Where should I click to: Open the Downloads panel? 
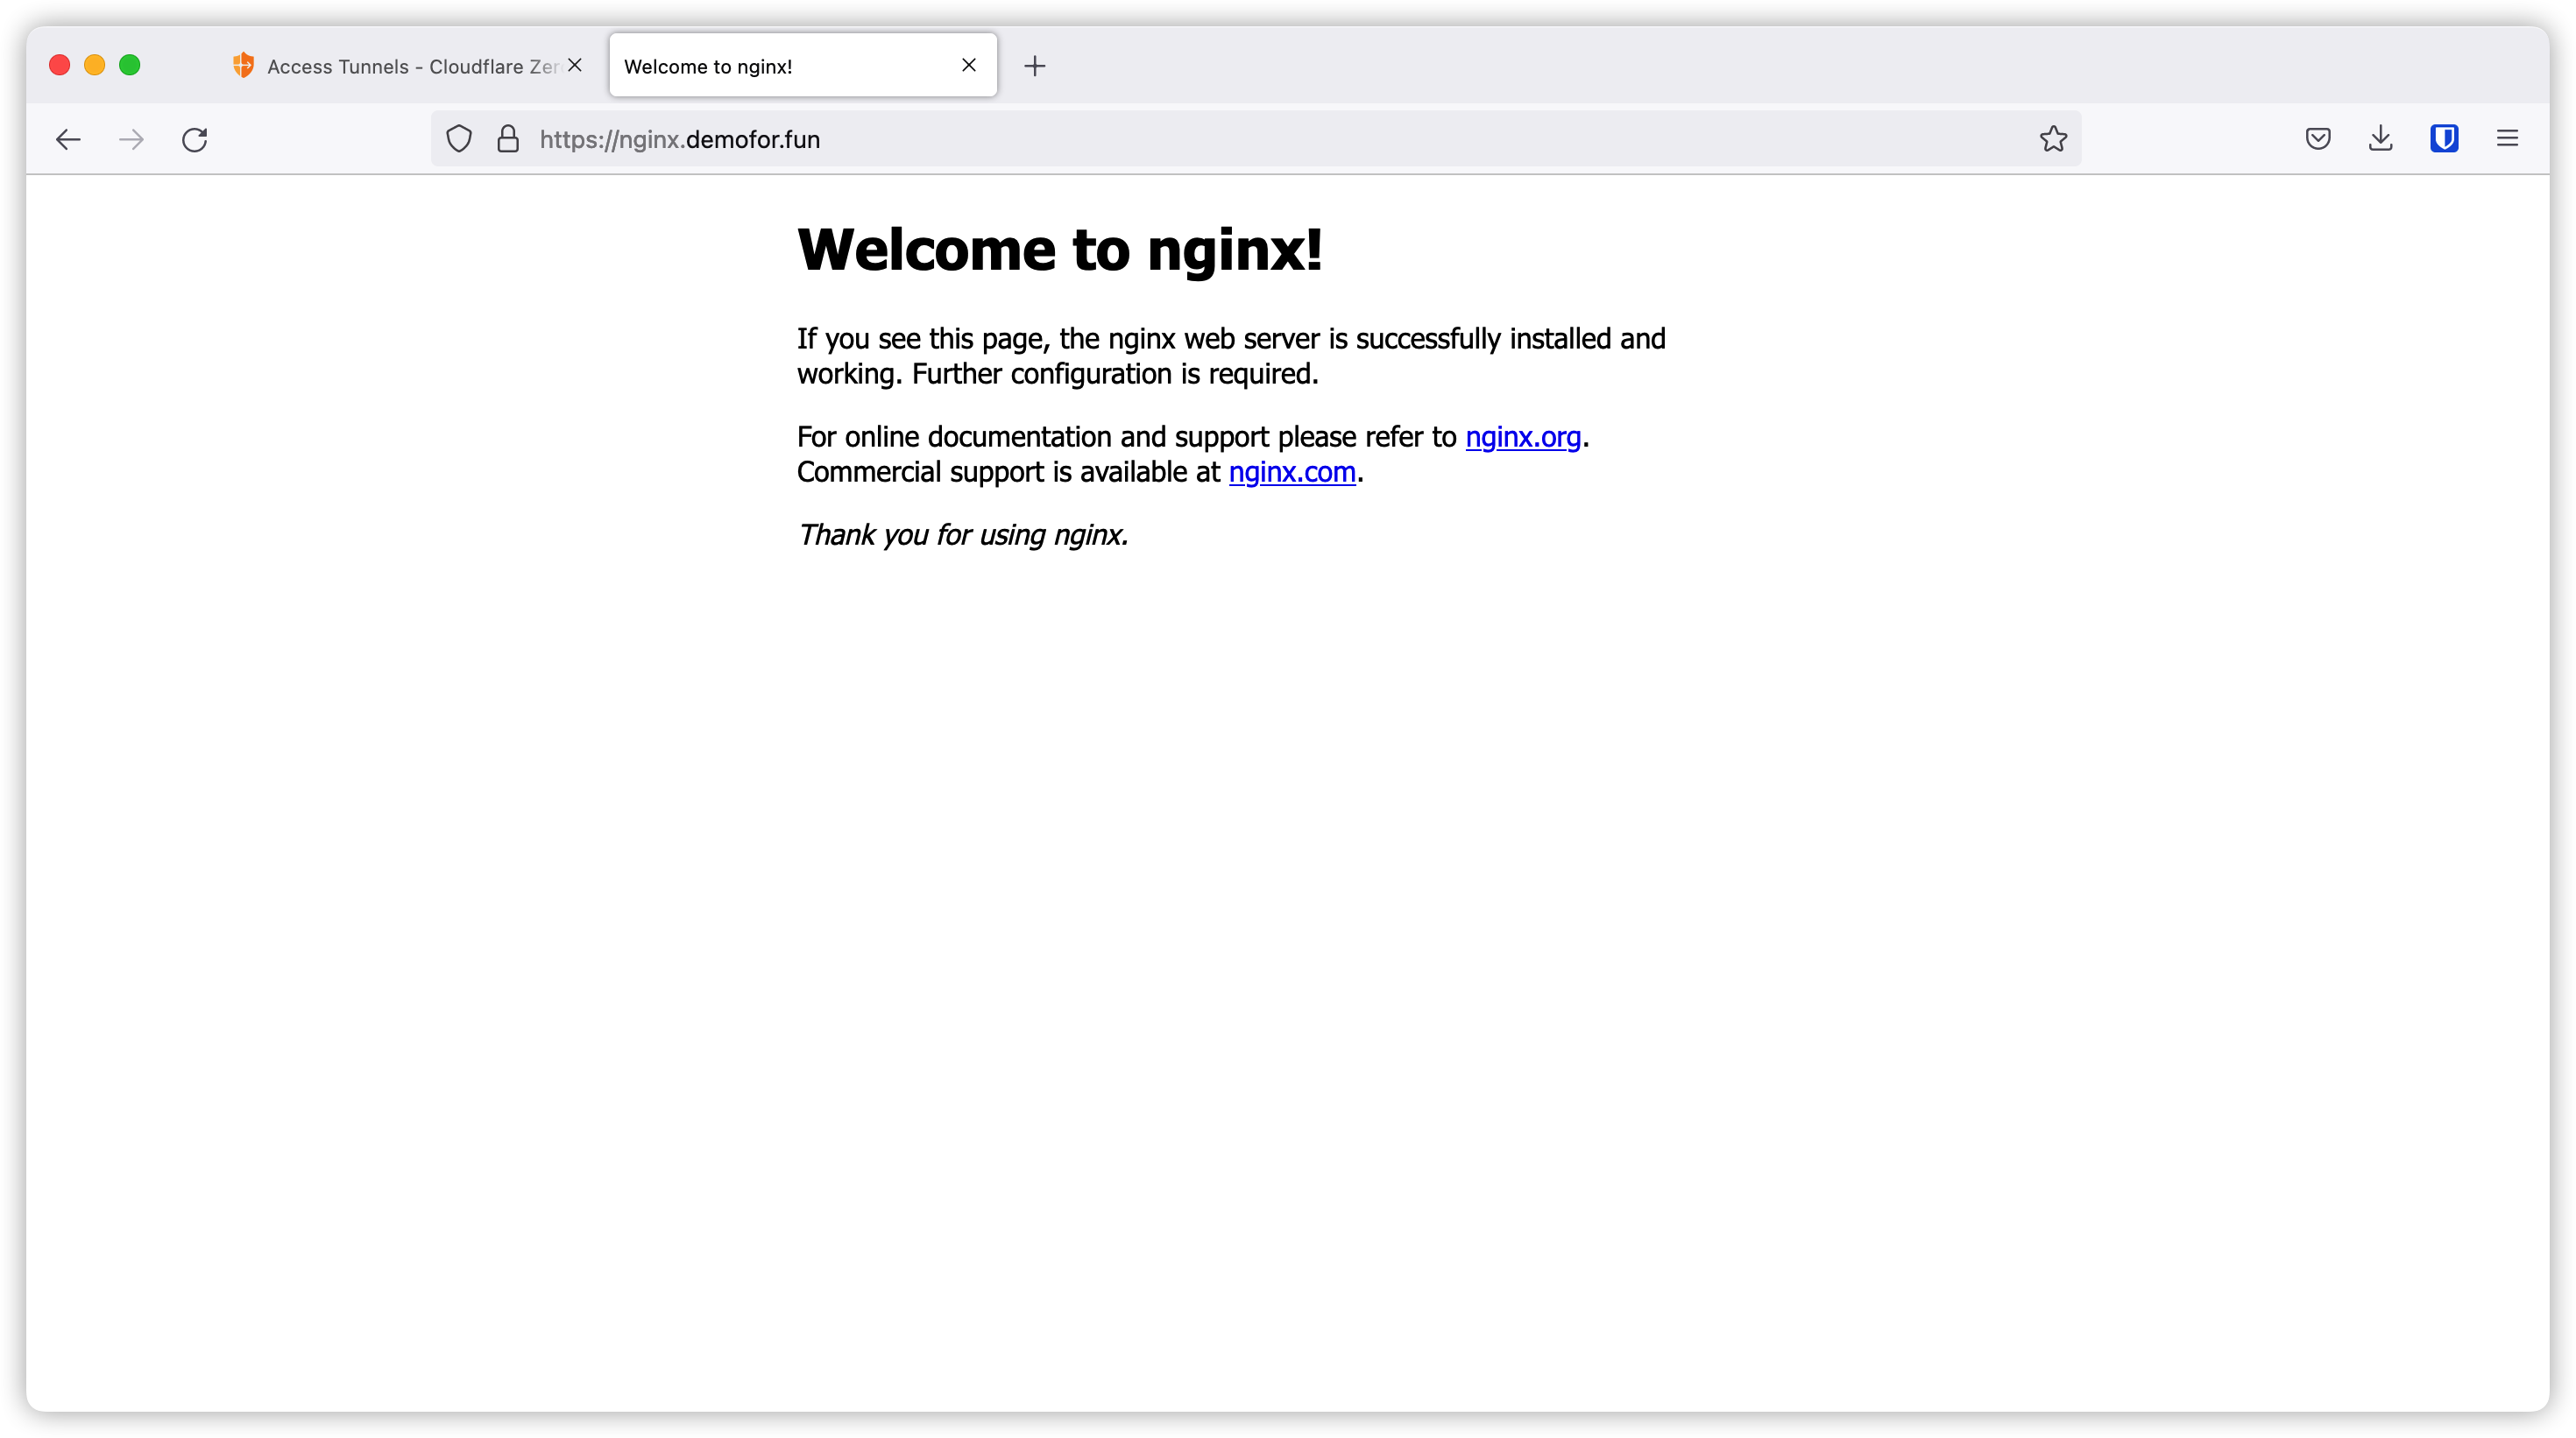[x=2381, y=139]
